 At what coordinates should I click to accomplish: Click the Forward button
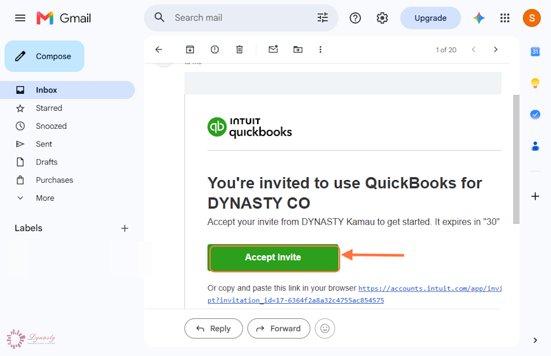click(279, 328)
